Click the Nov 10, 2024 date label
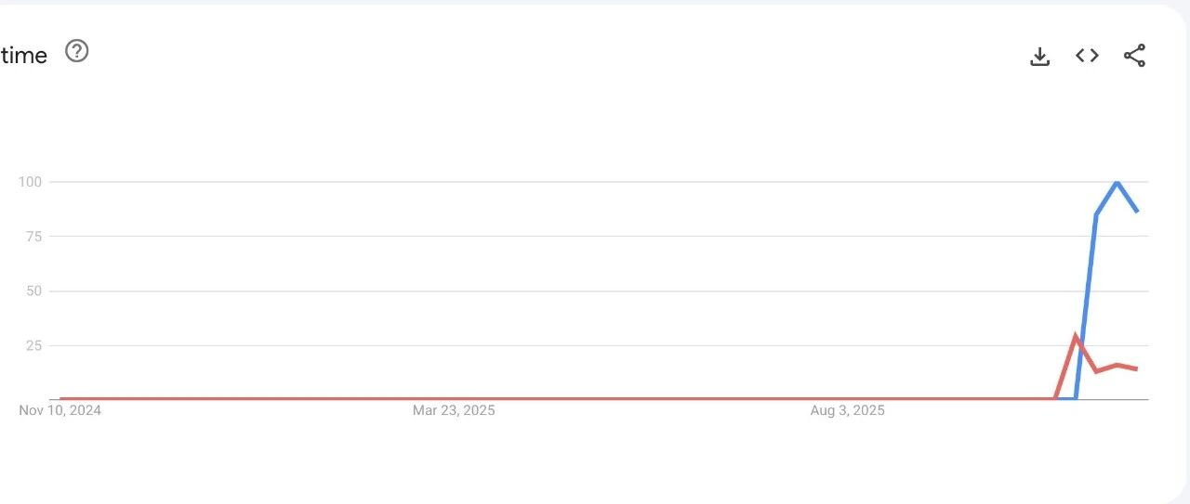The image size is (1190, 504). pyautogui.click(x=60, y=410)
